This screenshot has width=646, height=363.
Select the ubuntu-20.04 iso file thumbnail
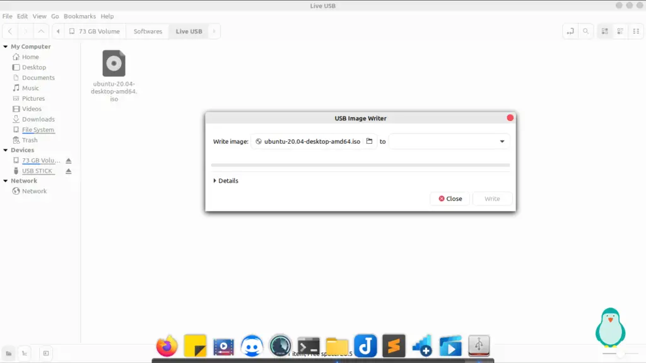pos(114,63)
